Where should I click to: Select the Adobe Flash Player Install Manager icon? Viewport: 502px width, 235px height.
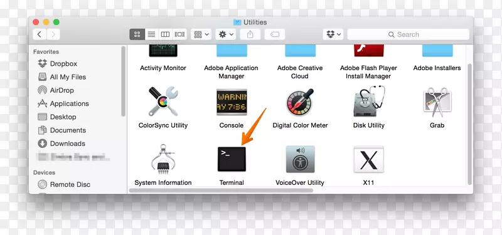[x=369, y=51]
